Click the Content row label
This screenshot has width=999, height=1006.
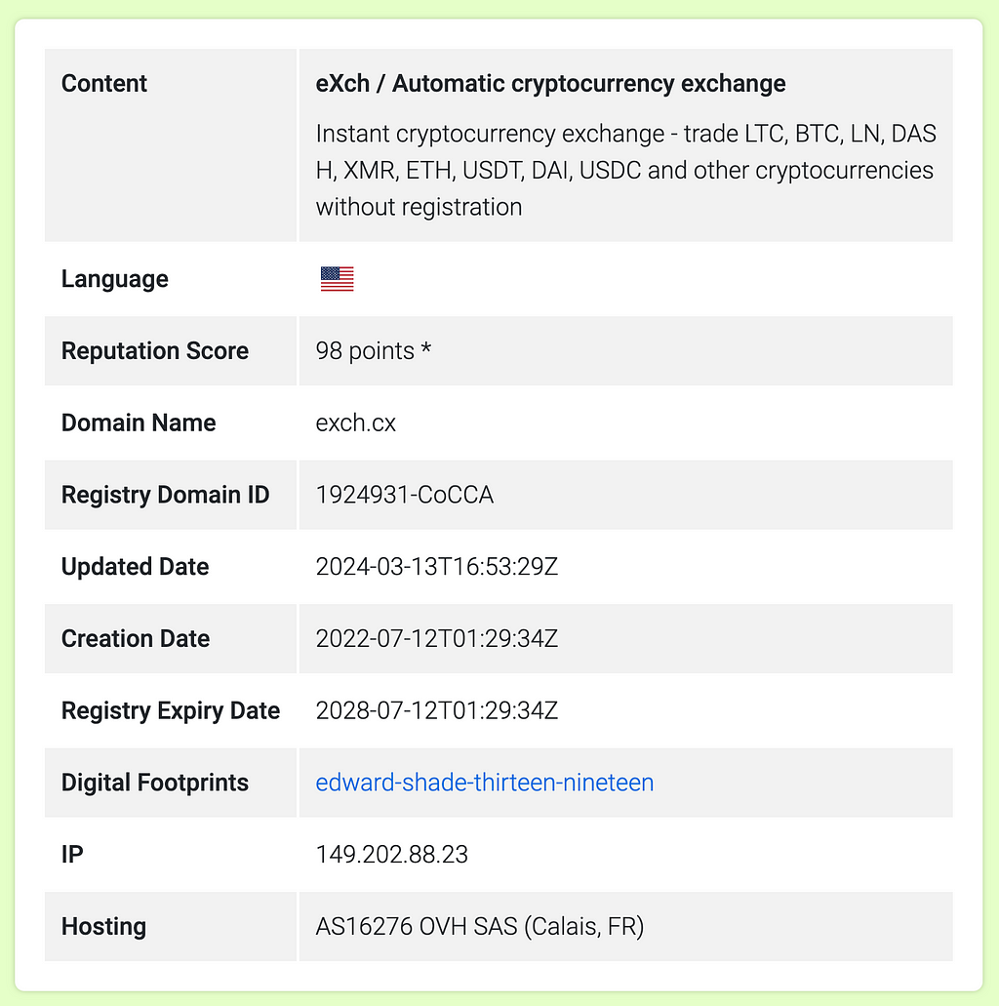point(104,83)
